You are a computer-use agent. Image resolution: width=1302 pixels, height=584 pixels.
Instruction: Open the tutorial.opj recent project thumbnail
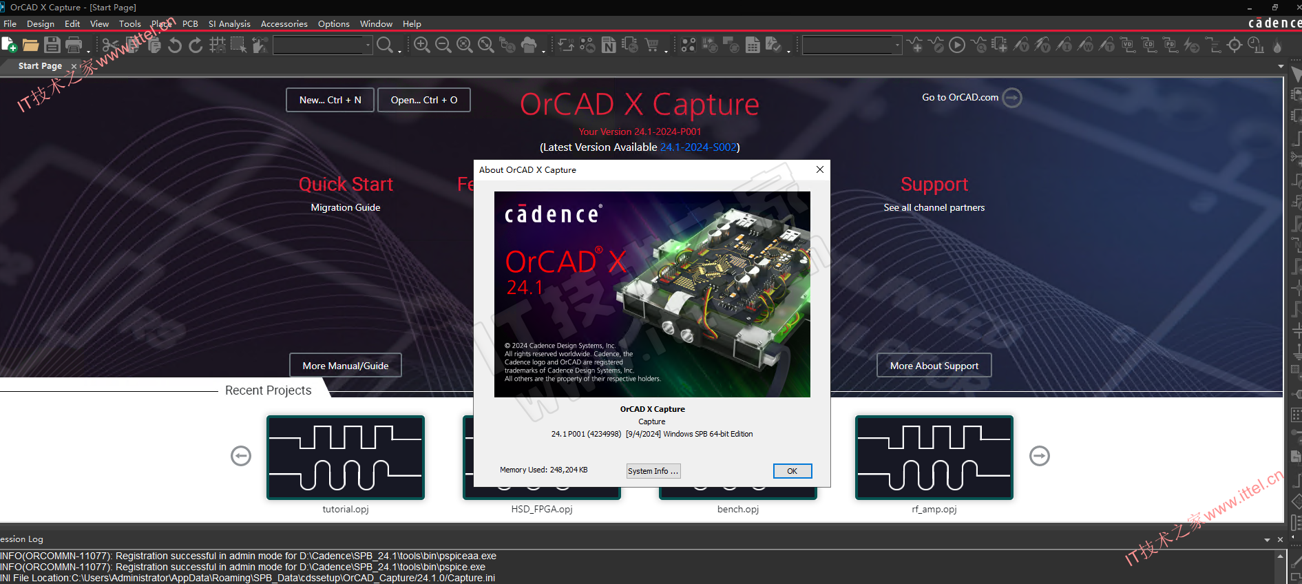pyautogui.click(x=346, y=457)
